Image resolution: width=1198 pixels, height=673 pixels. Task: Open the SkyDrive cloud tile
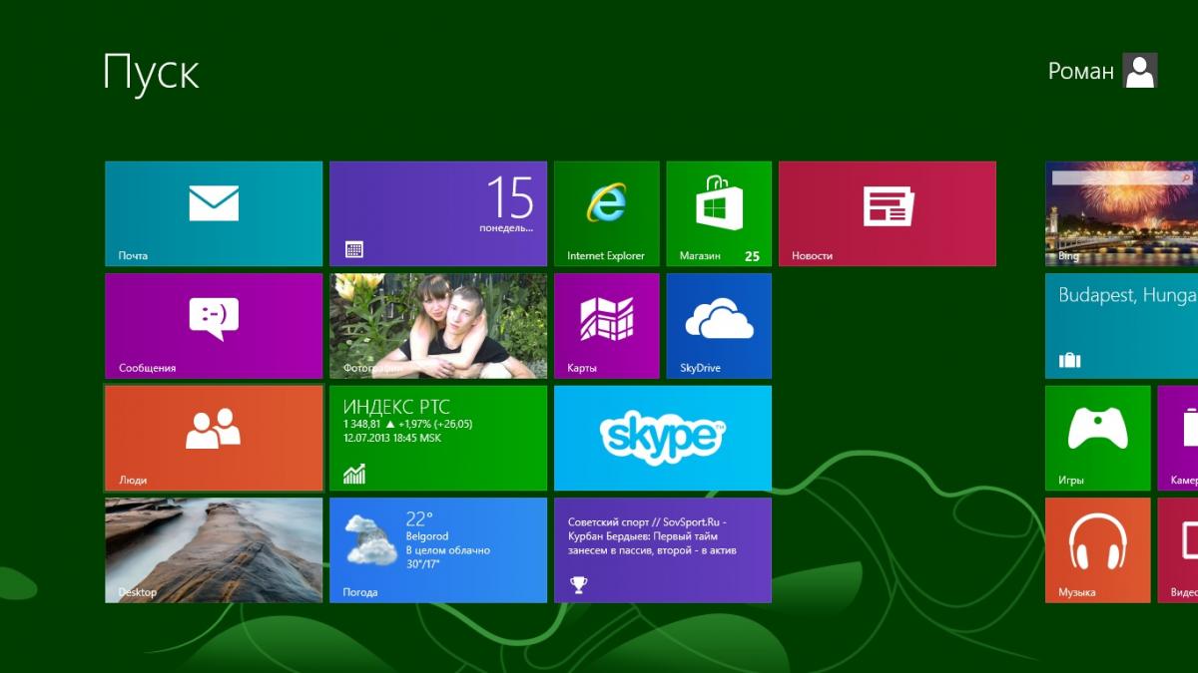(719, 326)
